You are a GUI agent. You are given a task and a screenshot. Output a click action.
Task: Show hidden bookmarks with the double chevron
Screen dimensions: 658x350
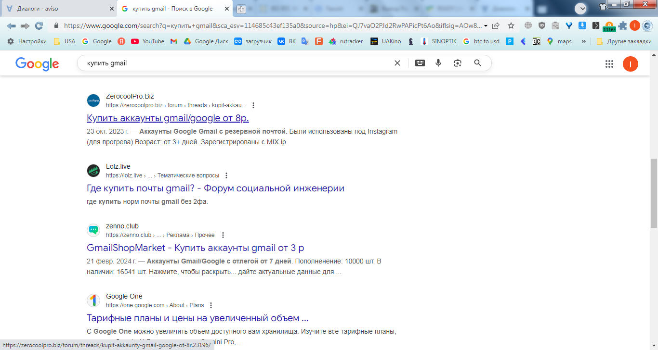pos(584,41)
